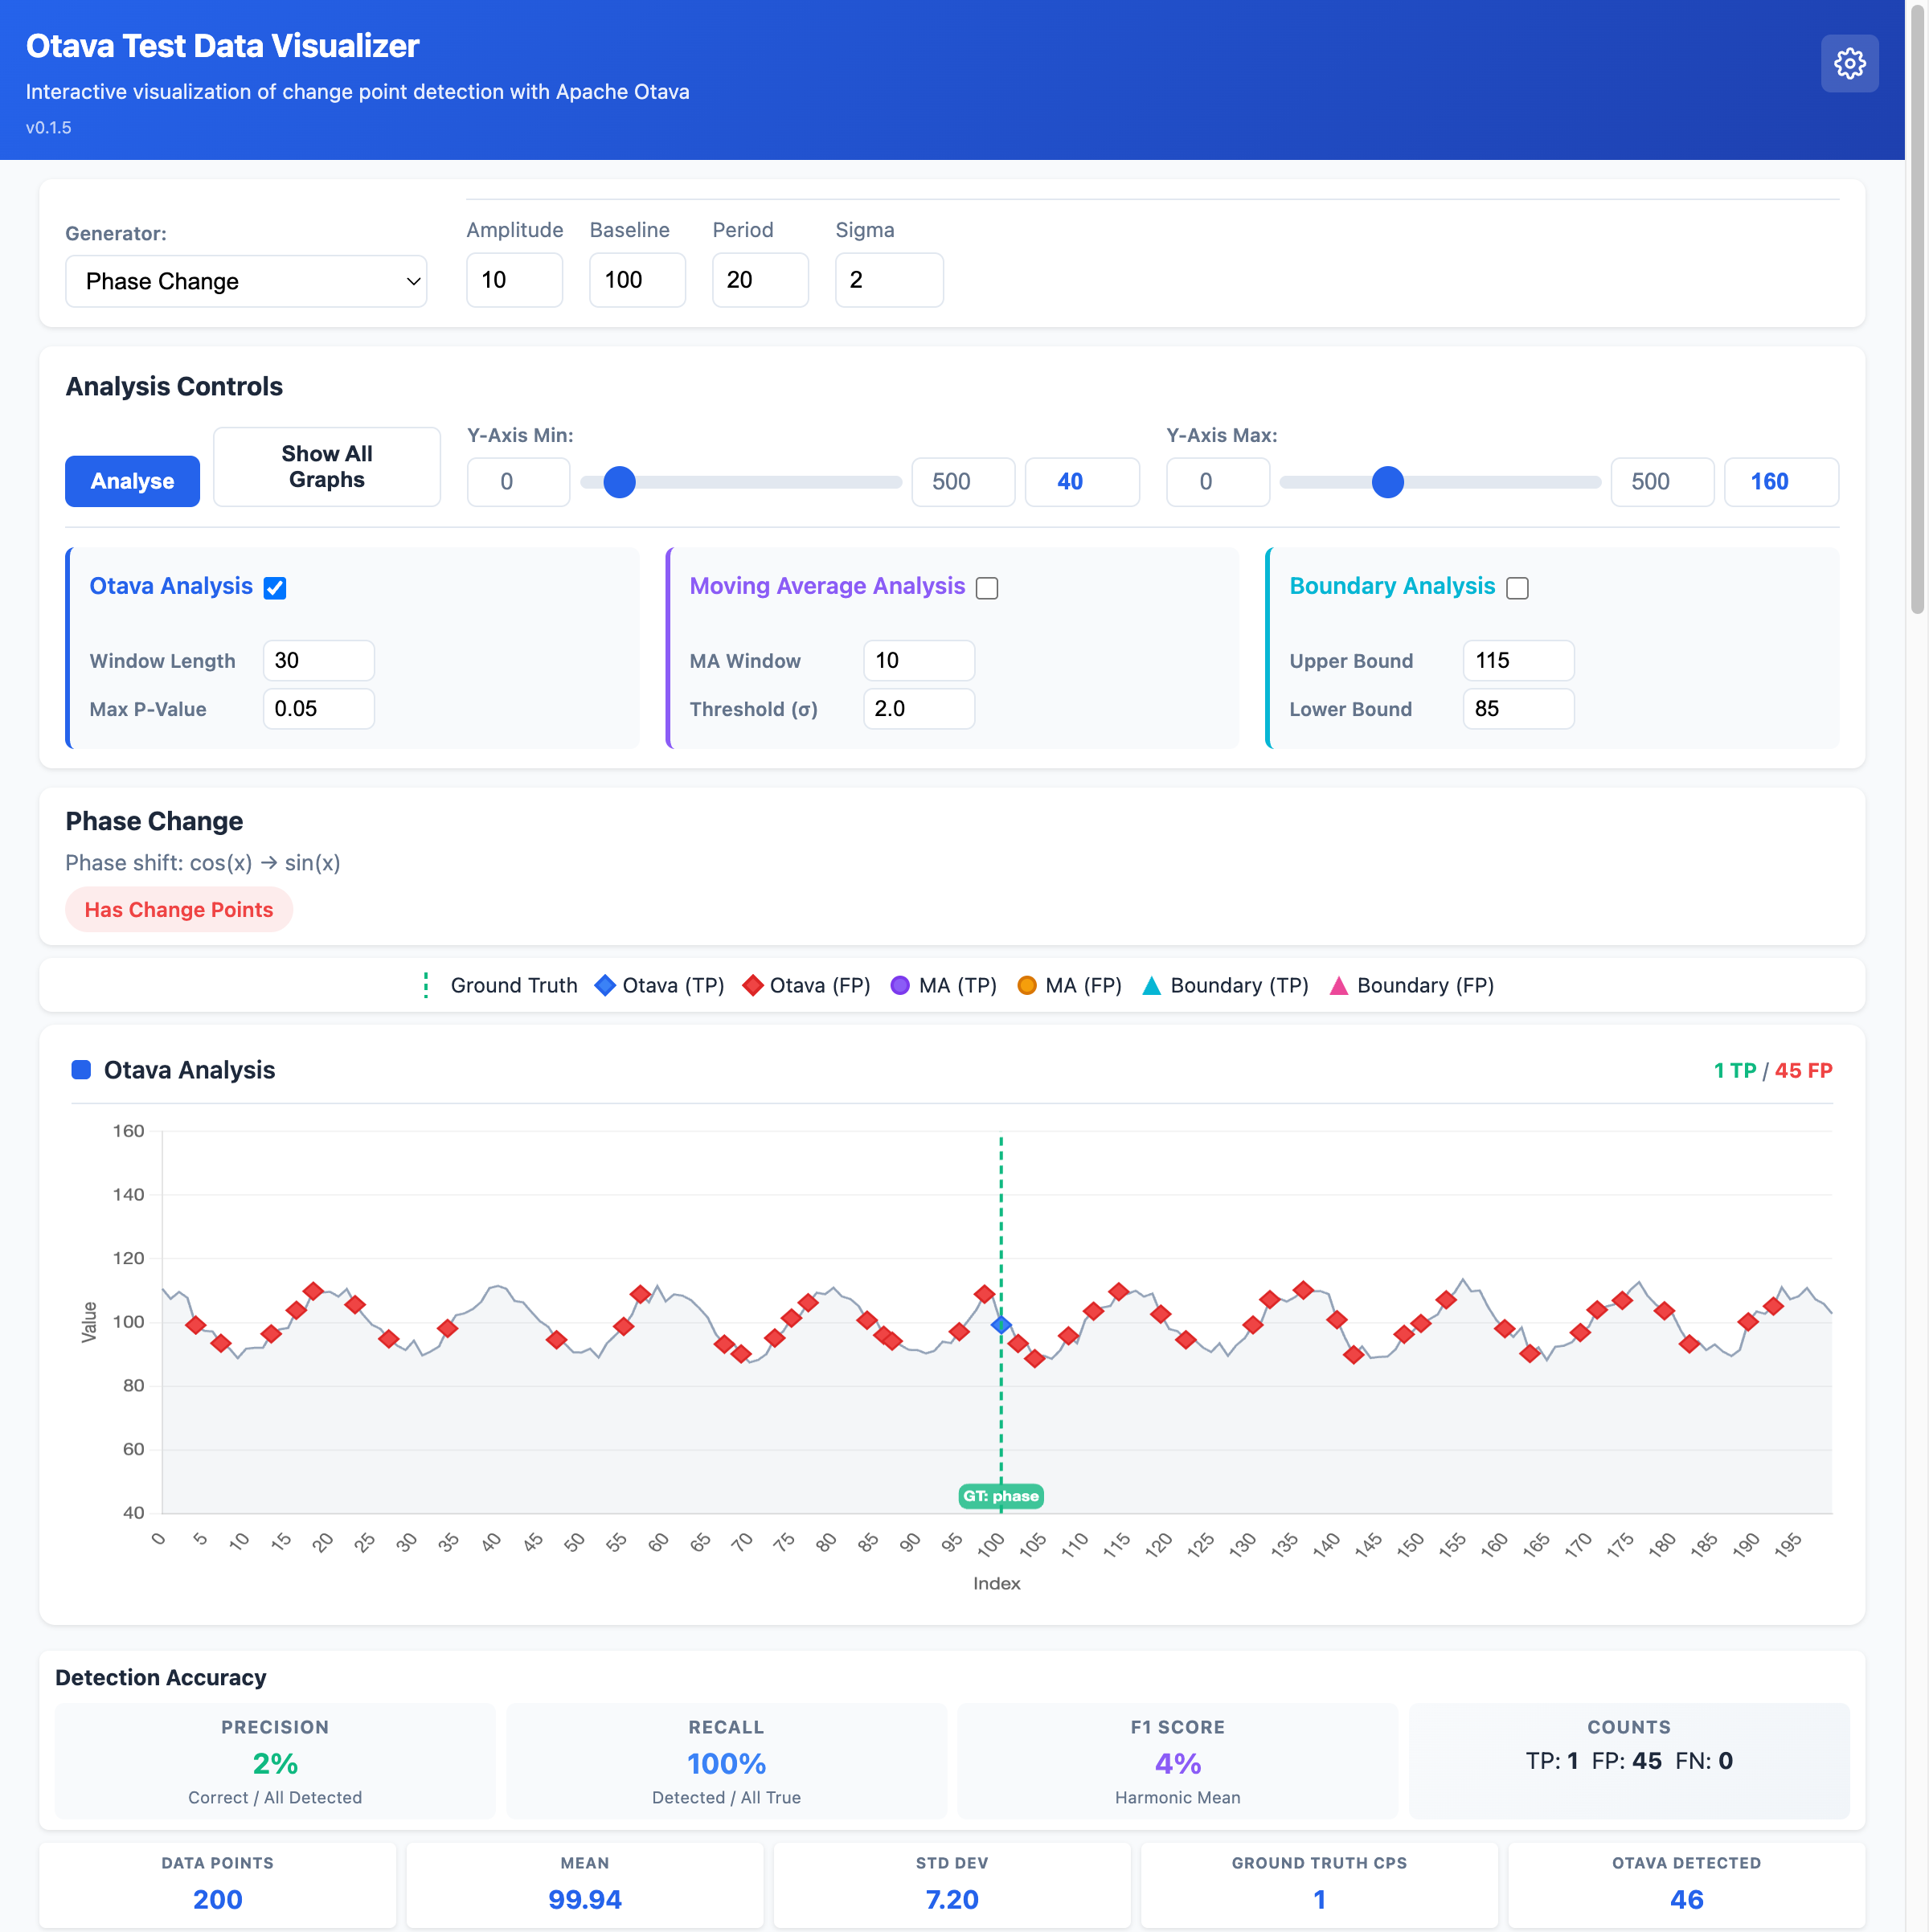Click the Y-Axis Max upper limit field
Image resolution: width=1929 pixels, height=1932 pixels.
[x=1662, y=482]
